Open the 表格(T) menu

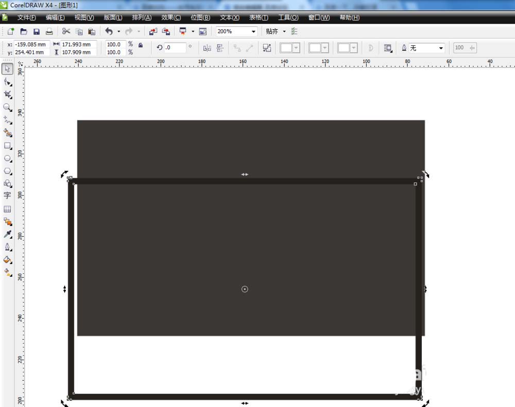coord(259,17)
